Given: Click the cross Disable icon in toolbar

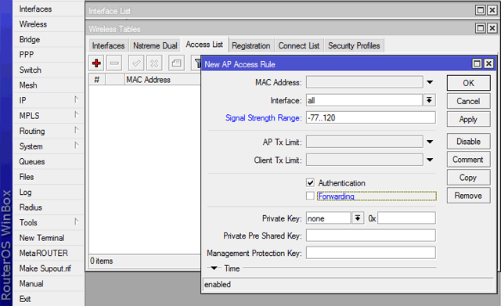Looking at the screenshot, I should pos(154,63).
